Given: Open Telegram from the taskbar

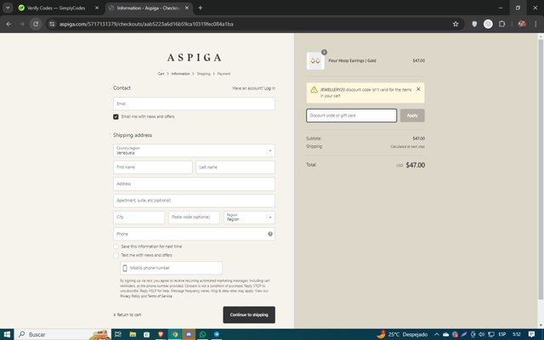Looking at the screenshot, I should click(217, 334).
